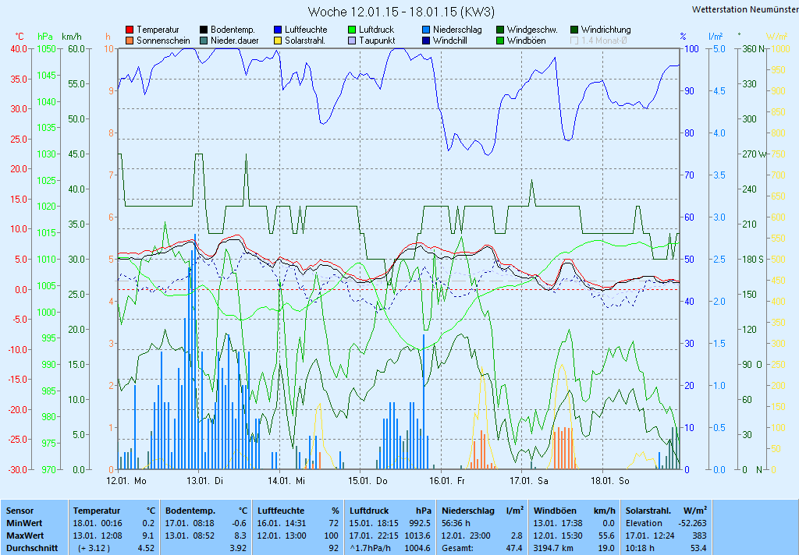Click the 'Luftdruck' column header in the table
Screen dimensions: 799x555
tap(369, 511)
